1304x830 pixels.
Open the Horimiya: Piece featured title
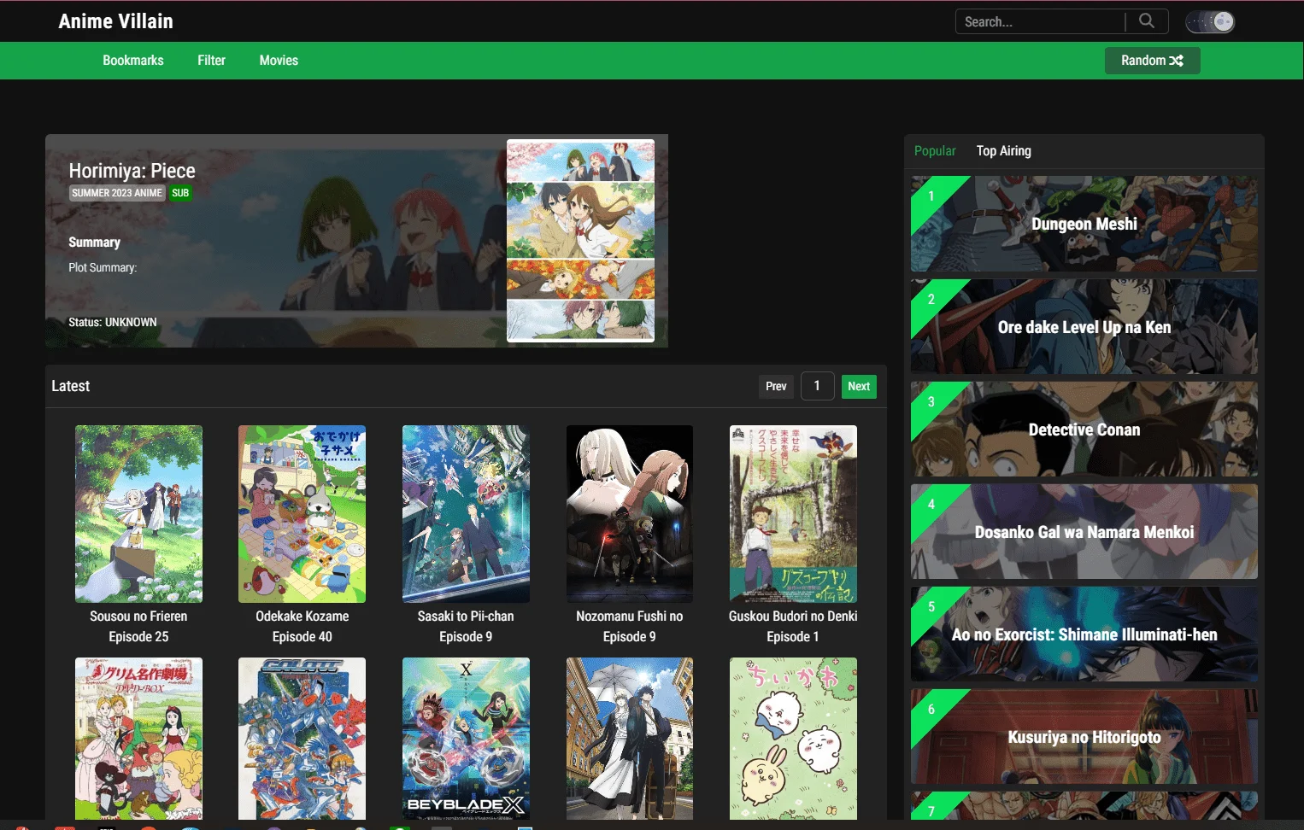132,171
